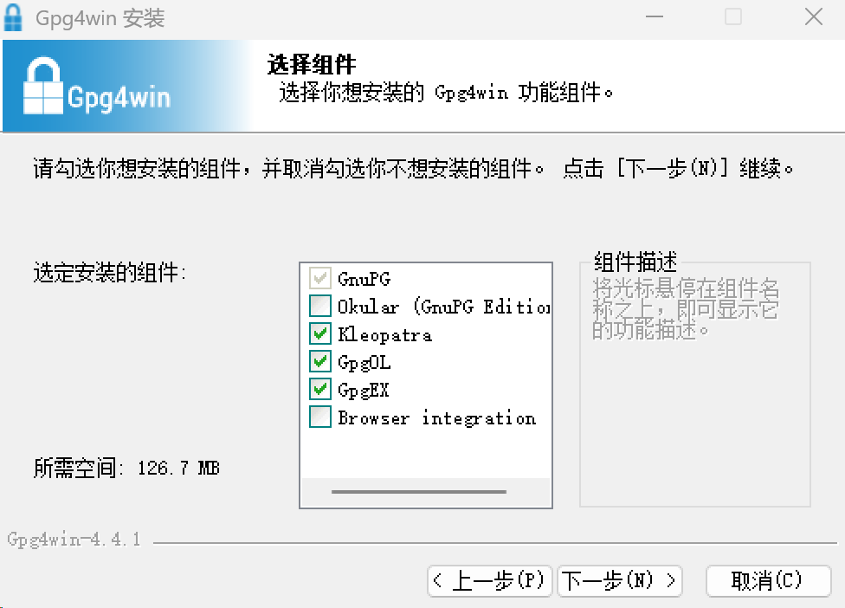845x608 pixels.
Task: Tick the Browser integration checkbox
Action: [320, 417]
